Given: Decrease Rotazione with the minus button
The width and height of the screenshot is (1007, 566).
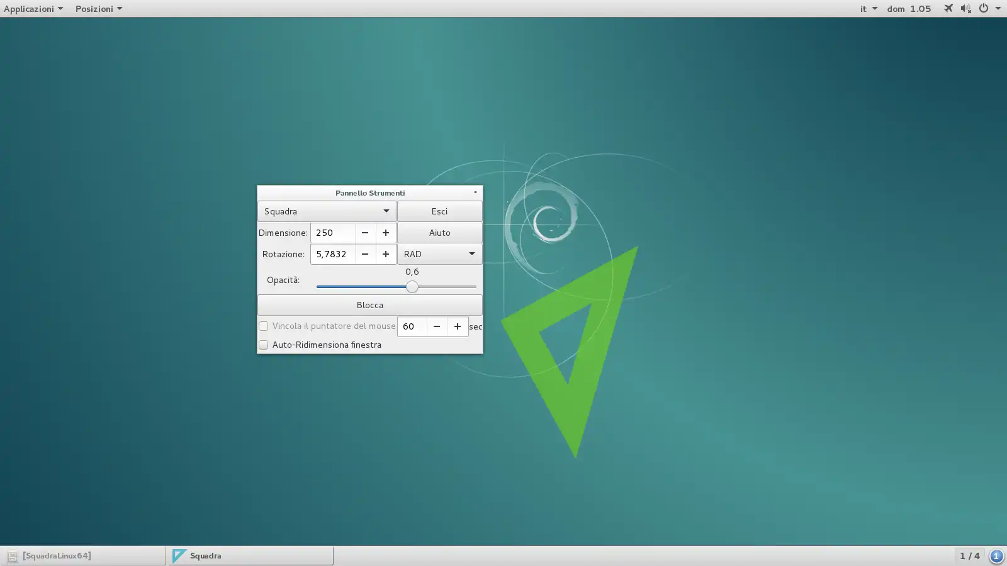Looking at the screenshot, I should click(x=365, y=254).
